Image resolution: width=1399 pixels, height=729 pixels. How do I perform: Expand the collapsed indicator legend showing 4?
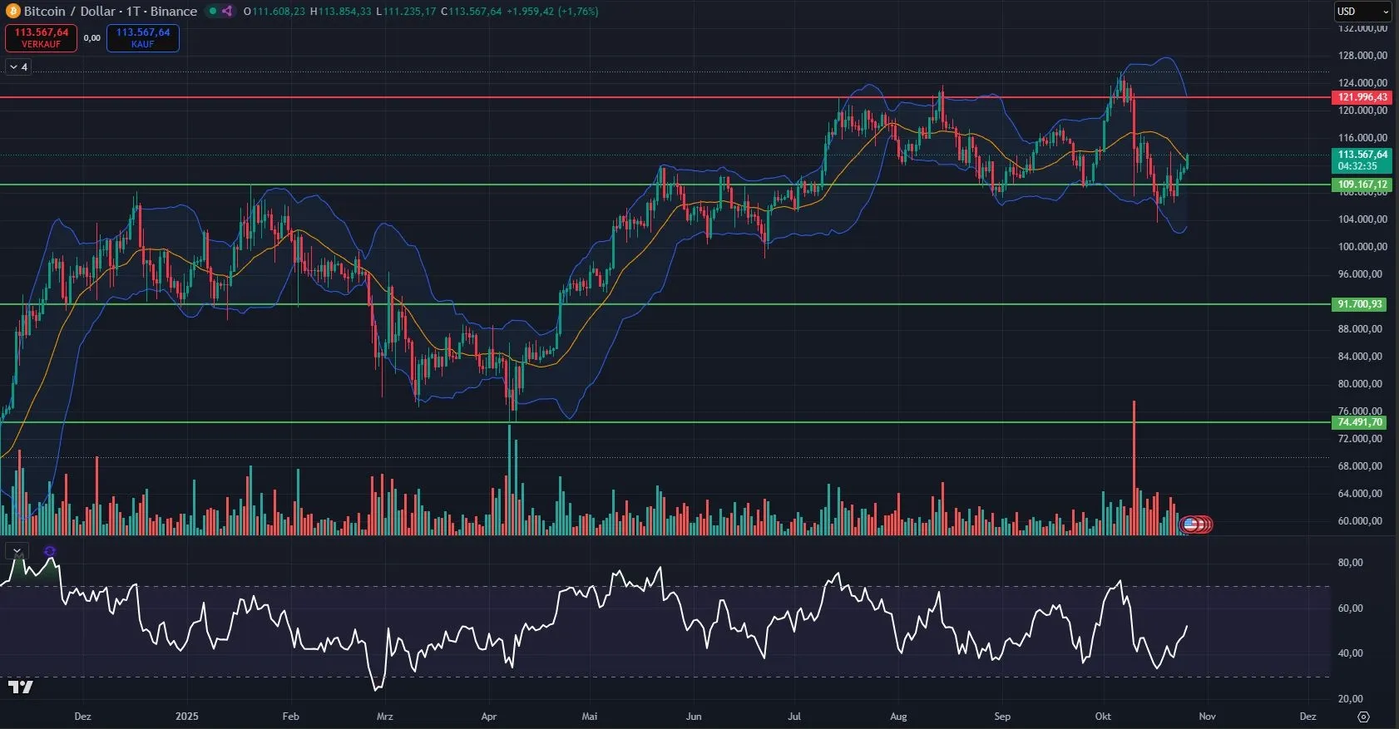coord(18,66)
